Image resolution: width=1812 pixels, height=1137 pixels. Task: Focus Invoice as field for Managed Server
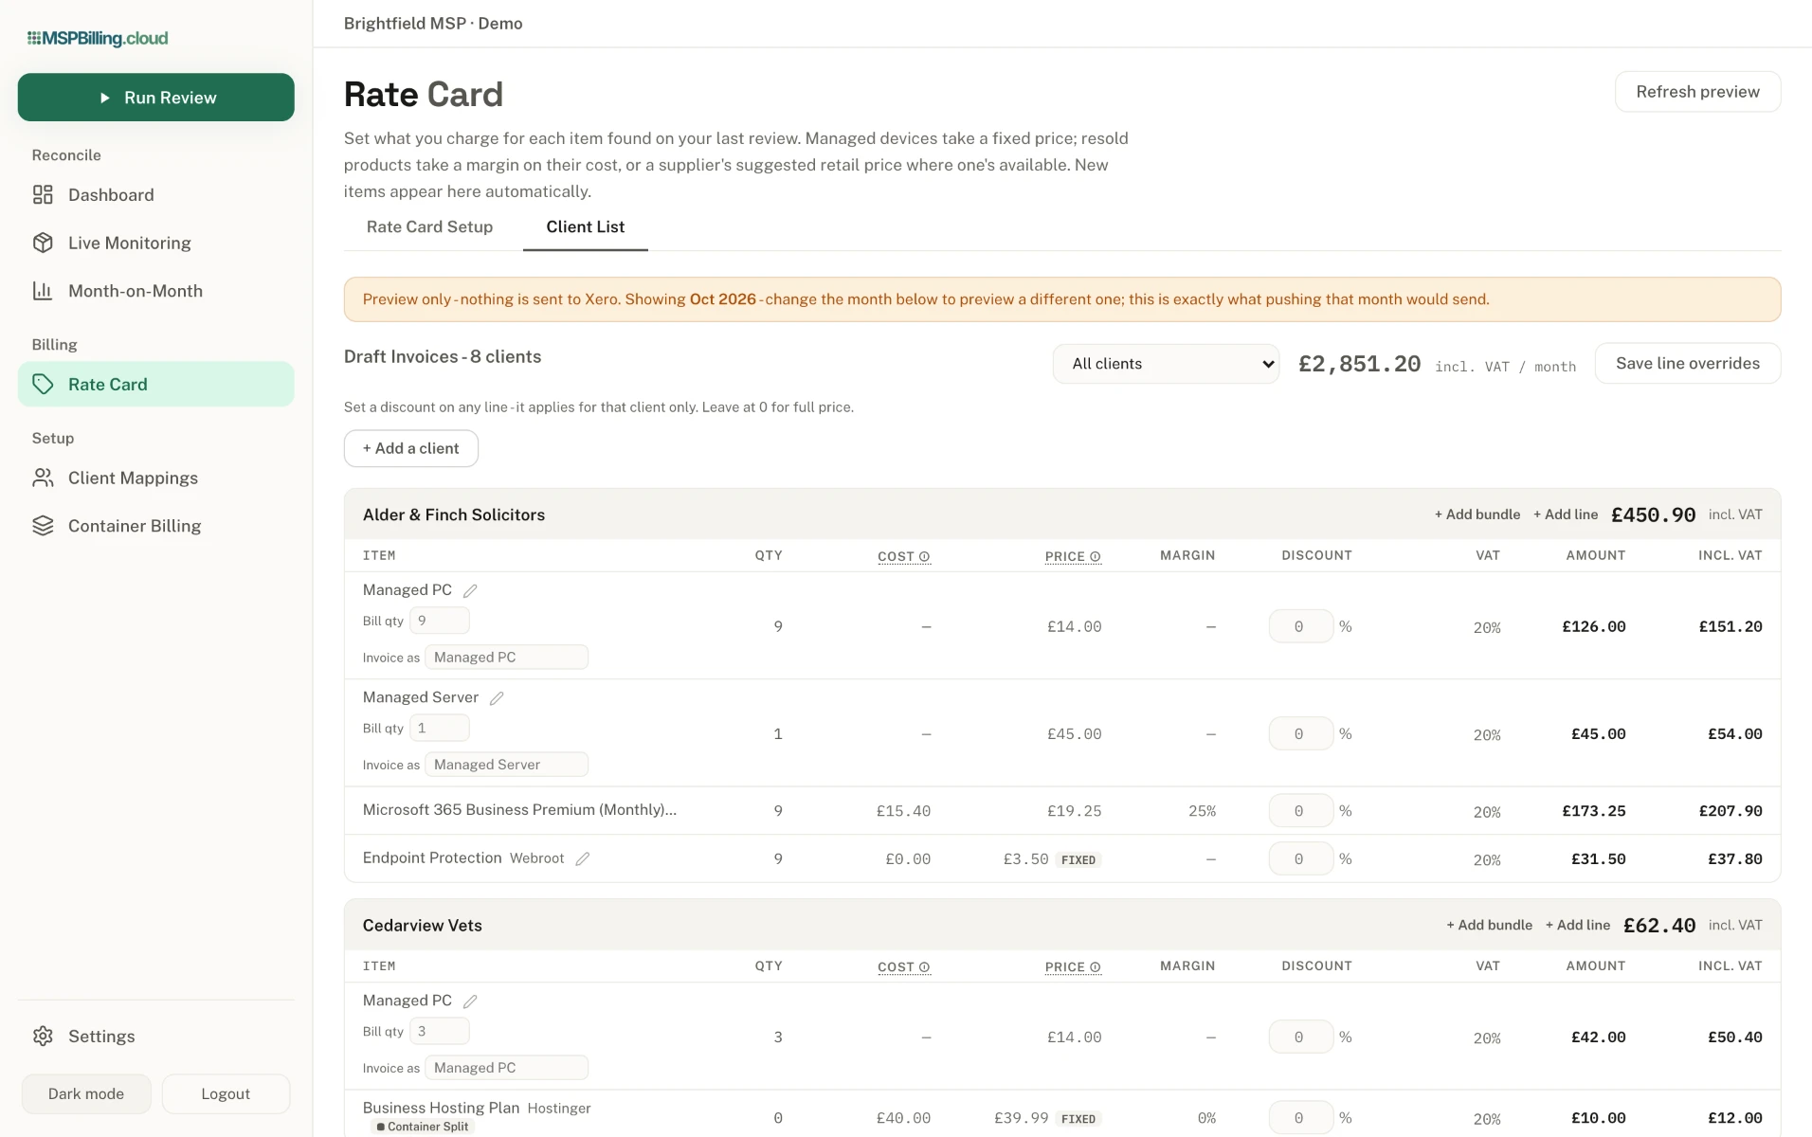[x=507, y=766]
